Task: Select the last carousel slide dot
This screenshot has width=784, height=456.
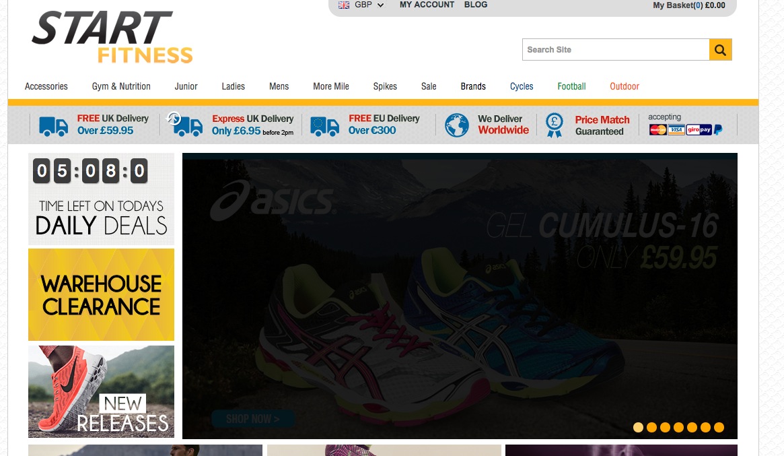Action: (719, 427)
